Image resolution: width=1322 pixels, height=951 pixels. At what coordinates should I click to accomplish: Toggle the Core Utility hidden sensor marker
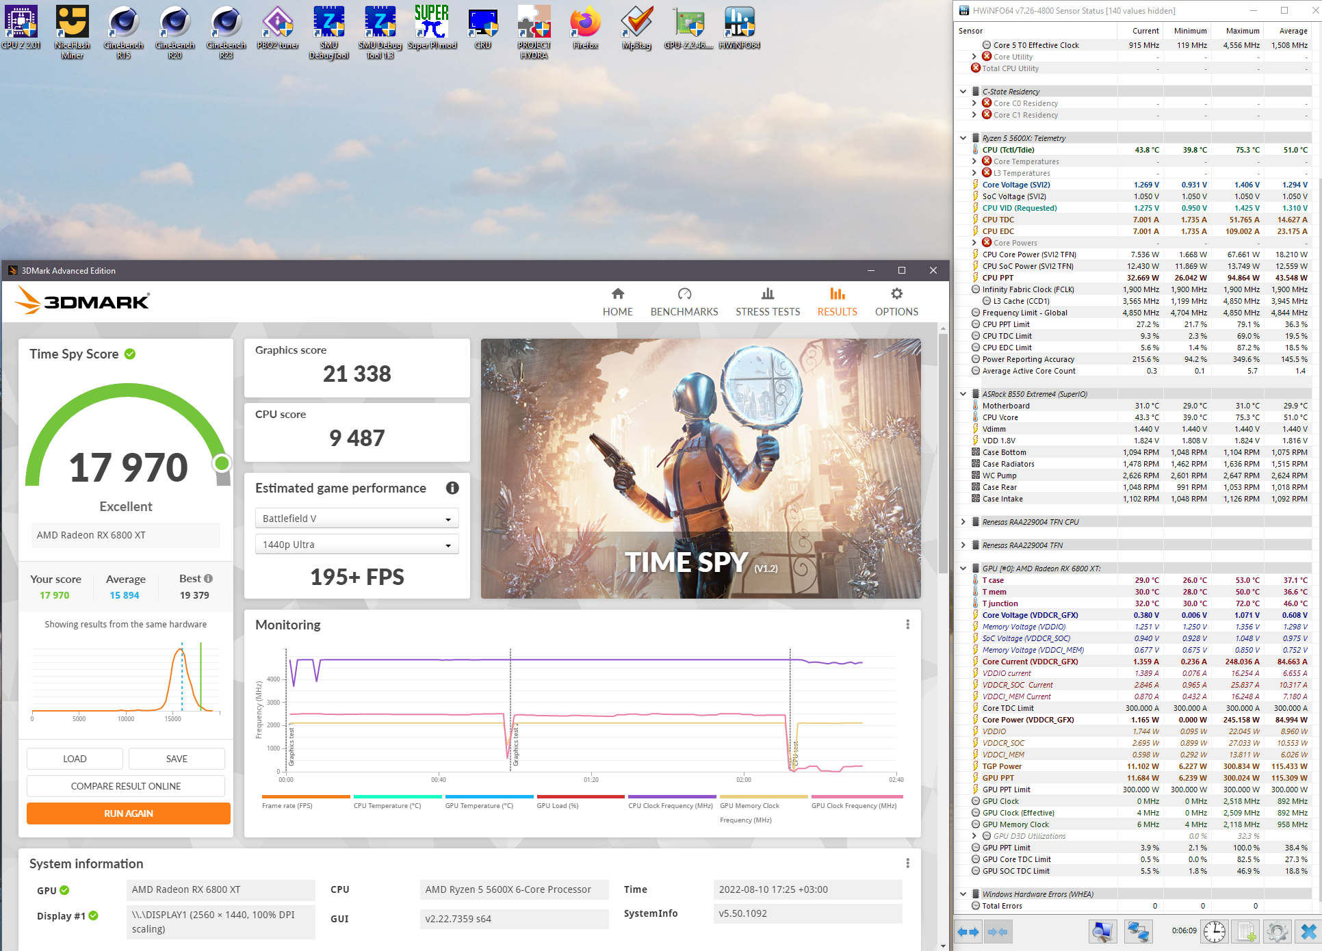point(987,57)
